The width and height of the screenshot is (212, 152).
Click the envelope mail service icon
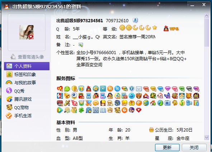(x=139, y=89)
